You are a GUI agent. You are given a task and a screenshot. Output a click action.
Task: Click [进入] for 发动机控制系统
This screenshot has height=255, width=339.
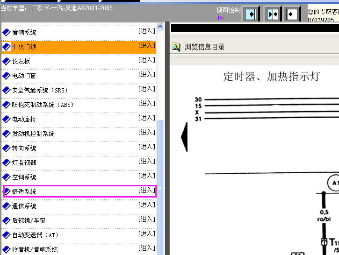tap(147, 132)
